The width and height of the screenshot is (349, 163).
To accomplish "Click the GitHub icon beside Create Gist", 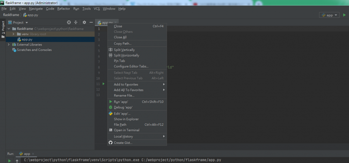I will pyautogui.click(x=111, y=142).
